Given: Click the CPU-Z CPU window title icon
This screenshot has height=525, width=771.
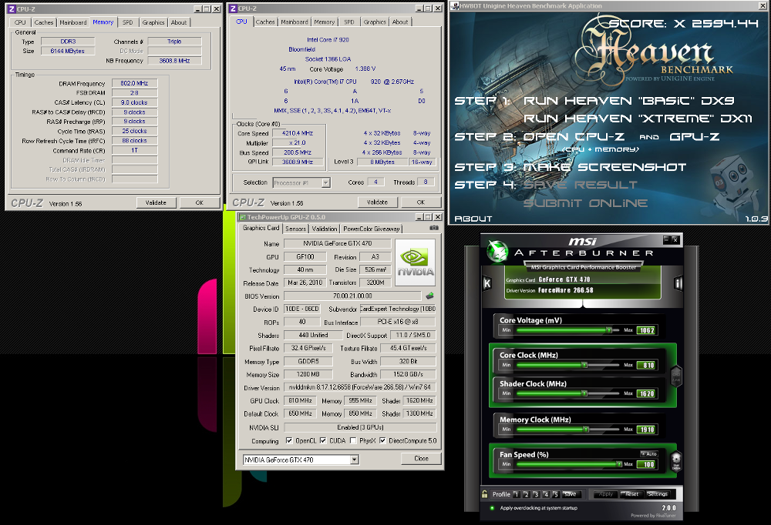Looking at the screenshot, I should click(233, 8).
